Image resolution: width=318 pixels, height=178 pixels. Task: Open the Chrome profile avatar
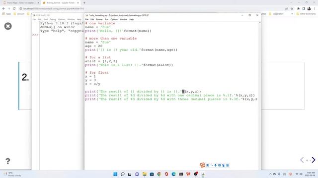click(x=309, y=8)
